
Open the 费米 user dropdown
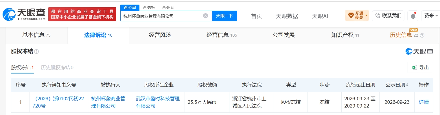tap(431, 16)
